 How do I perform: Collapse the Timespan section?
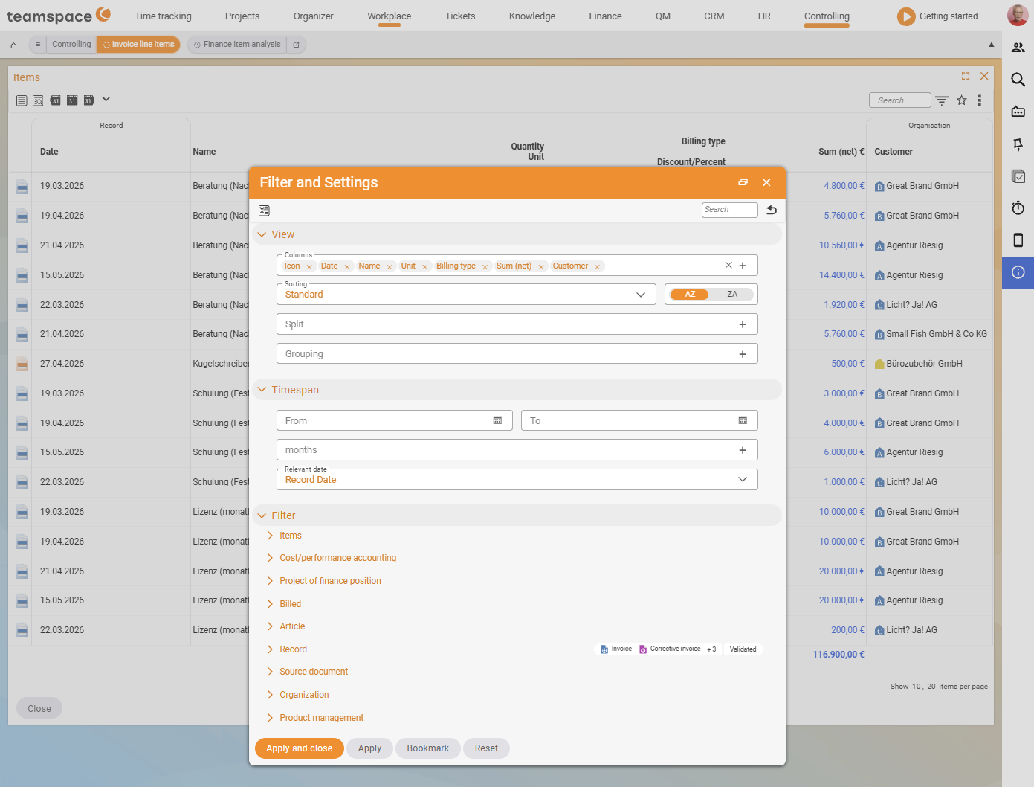262,390
